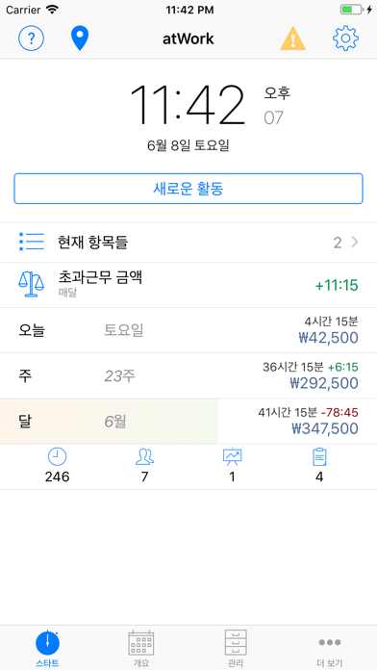Screen dimensions: 377x670
Task: Tap the star list icon beside 현재 항목들
Action: [31, 243]
